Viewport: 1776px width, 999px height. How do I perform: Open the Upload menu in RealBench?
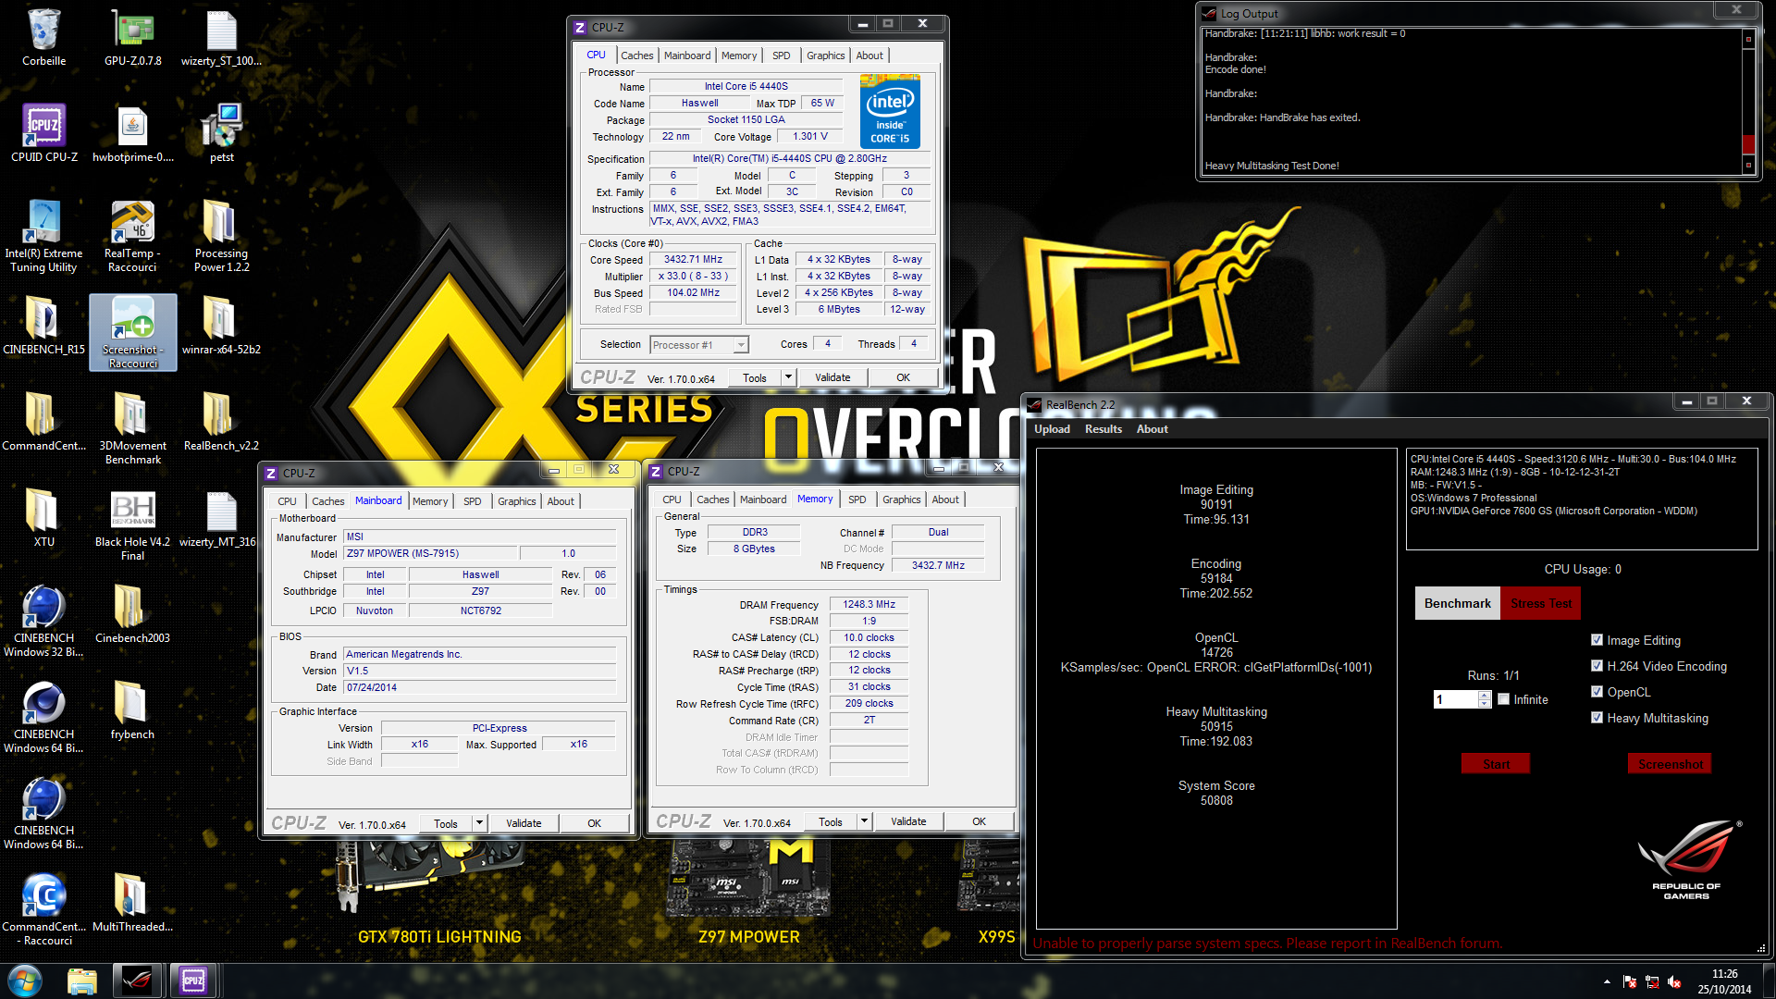[x=1052, y=429]
